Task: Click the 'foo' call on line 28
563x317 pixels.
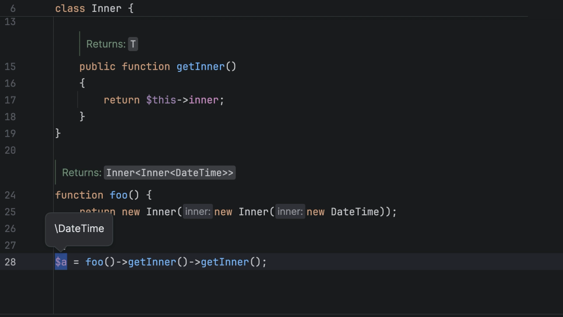Action: (x=94, y=262)
